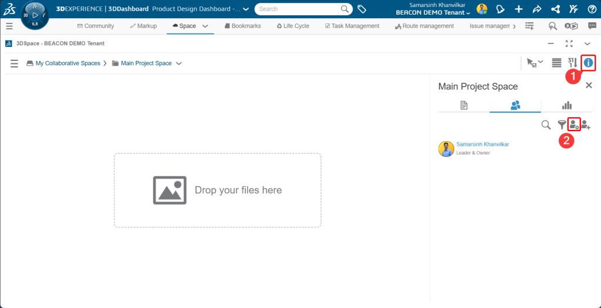
Task: Open the help question mark icon
Action: click(x=592, y=9)
